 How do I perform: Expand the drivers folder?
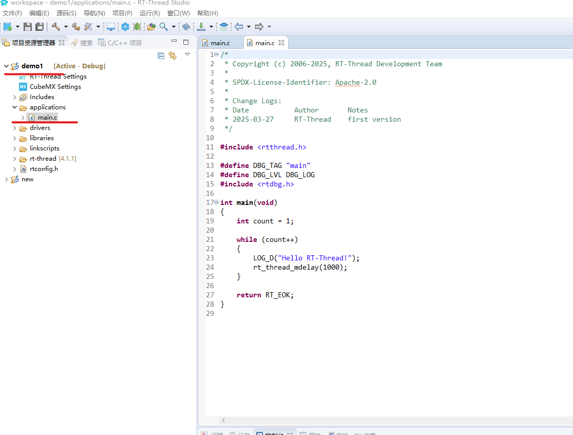pos(14,127)
